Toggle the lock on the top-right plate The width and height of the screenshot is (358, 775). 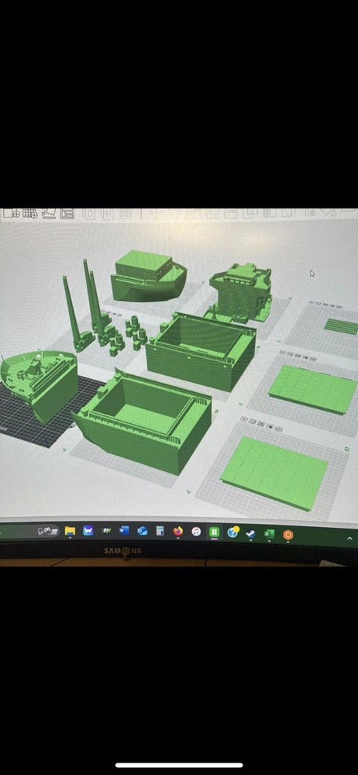[x=333, y=305]
